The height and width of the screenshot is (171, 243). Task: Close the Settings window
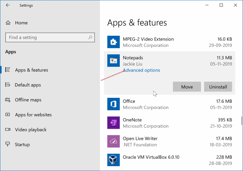pos(235,5)
